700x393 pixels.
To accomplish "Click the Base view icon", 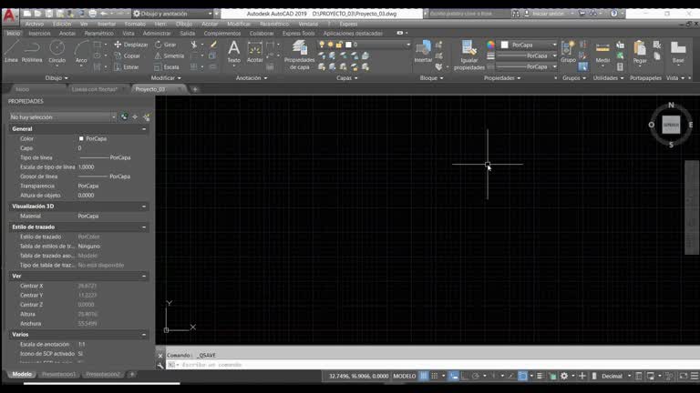I will pos(678,52).
